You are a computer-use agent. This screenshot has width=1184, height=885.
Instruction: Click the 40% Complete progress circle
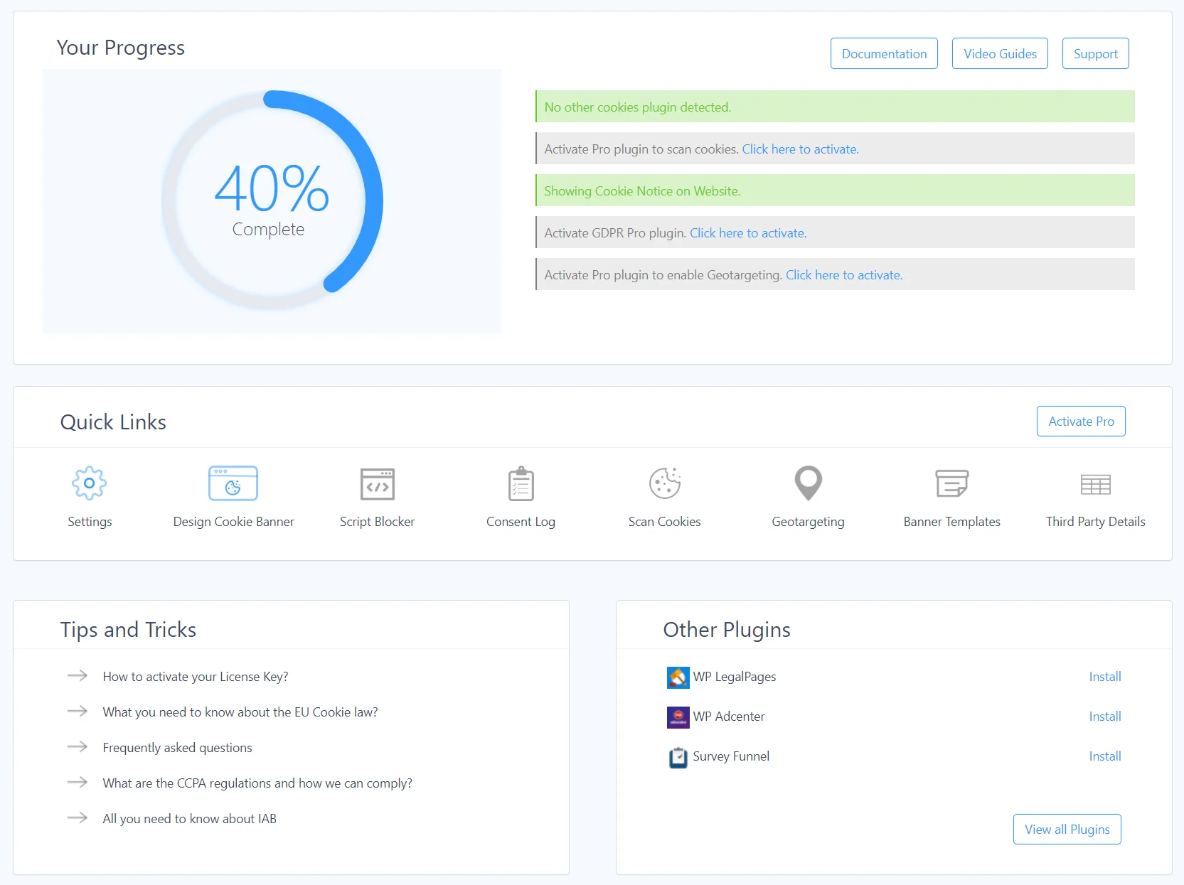click(272, 200)
